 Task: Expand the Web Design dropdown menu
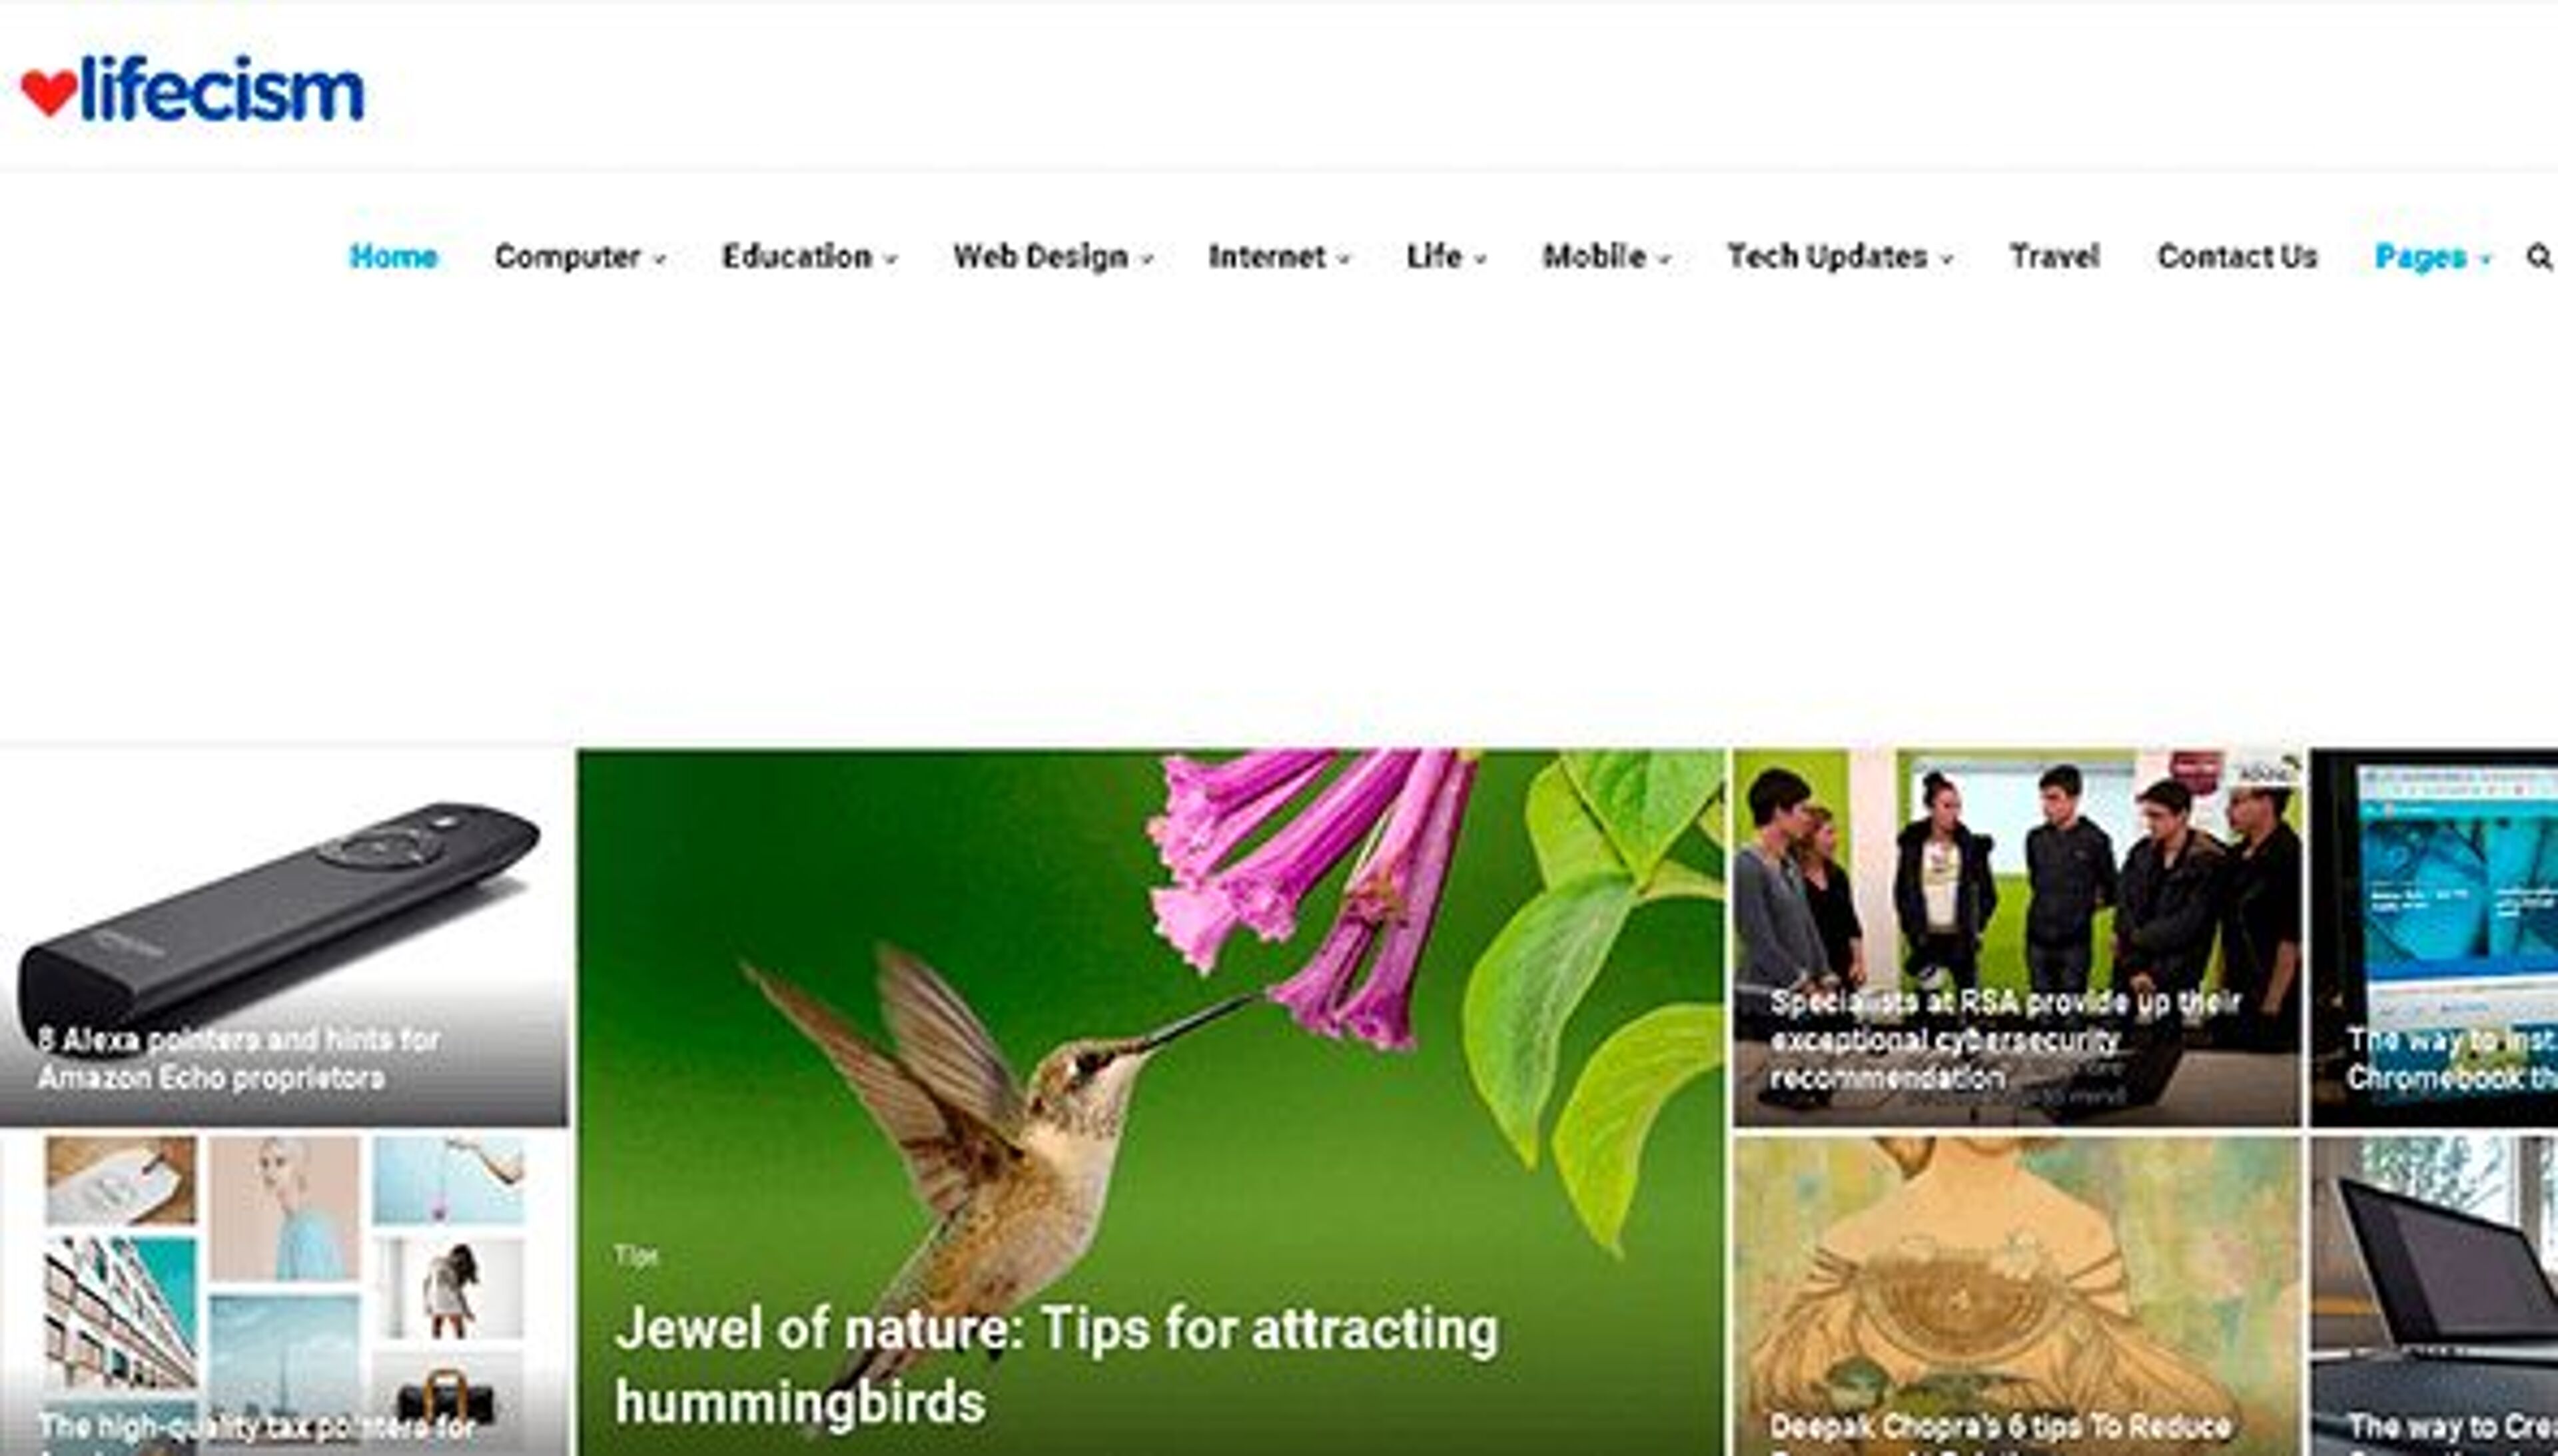(x=1053, y=257)
